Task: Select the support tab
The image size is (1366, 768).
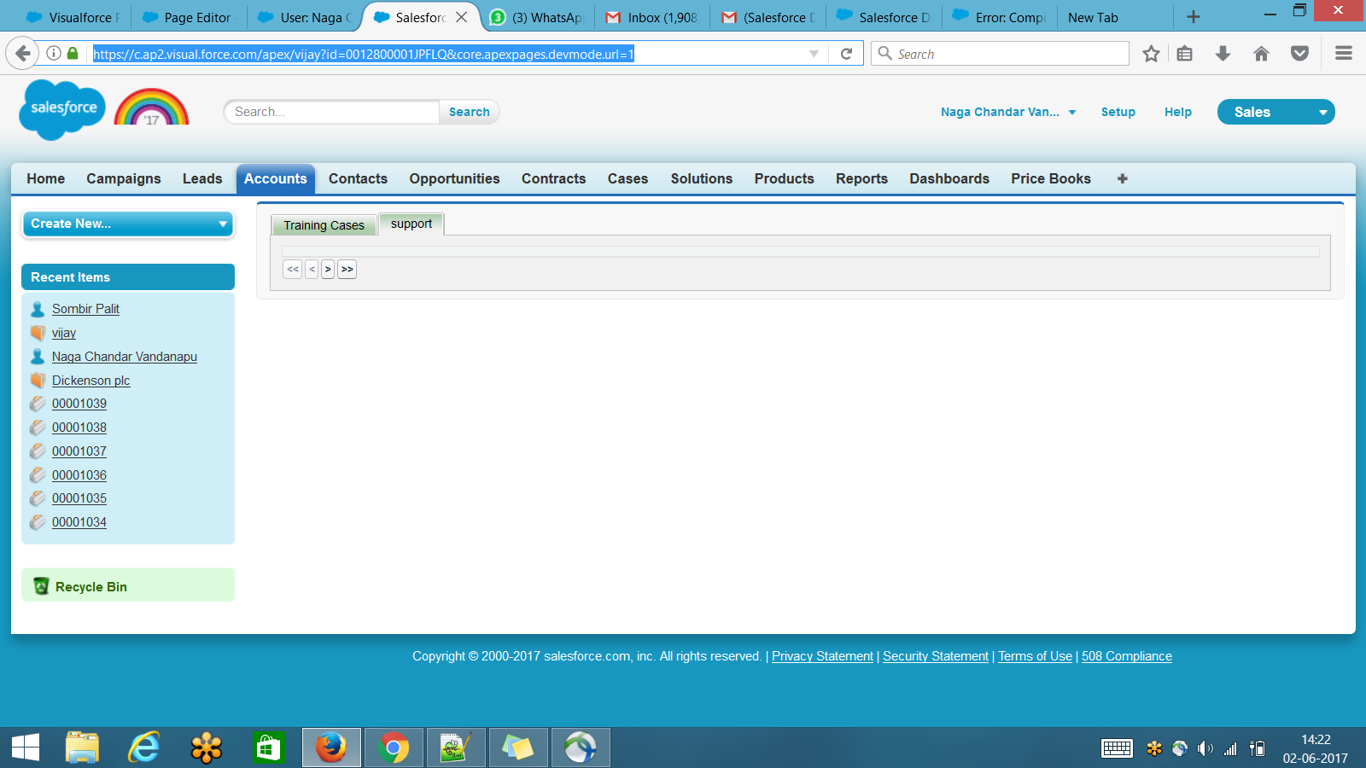Action: [x=412, y=224]
